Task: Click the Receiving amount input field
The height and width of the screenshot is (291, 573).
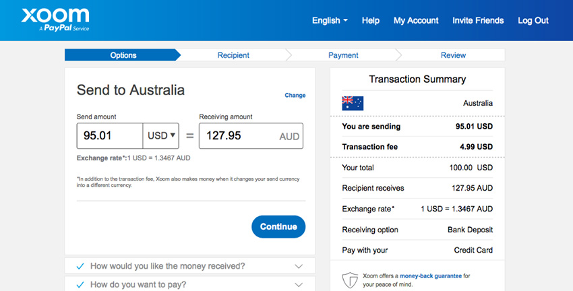Action: (251, 136)
